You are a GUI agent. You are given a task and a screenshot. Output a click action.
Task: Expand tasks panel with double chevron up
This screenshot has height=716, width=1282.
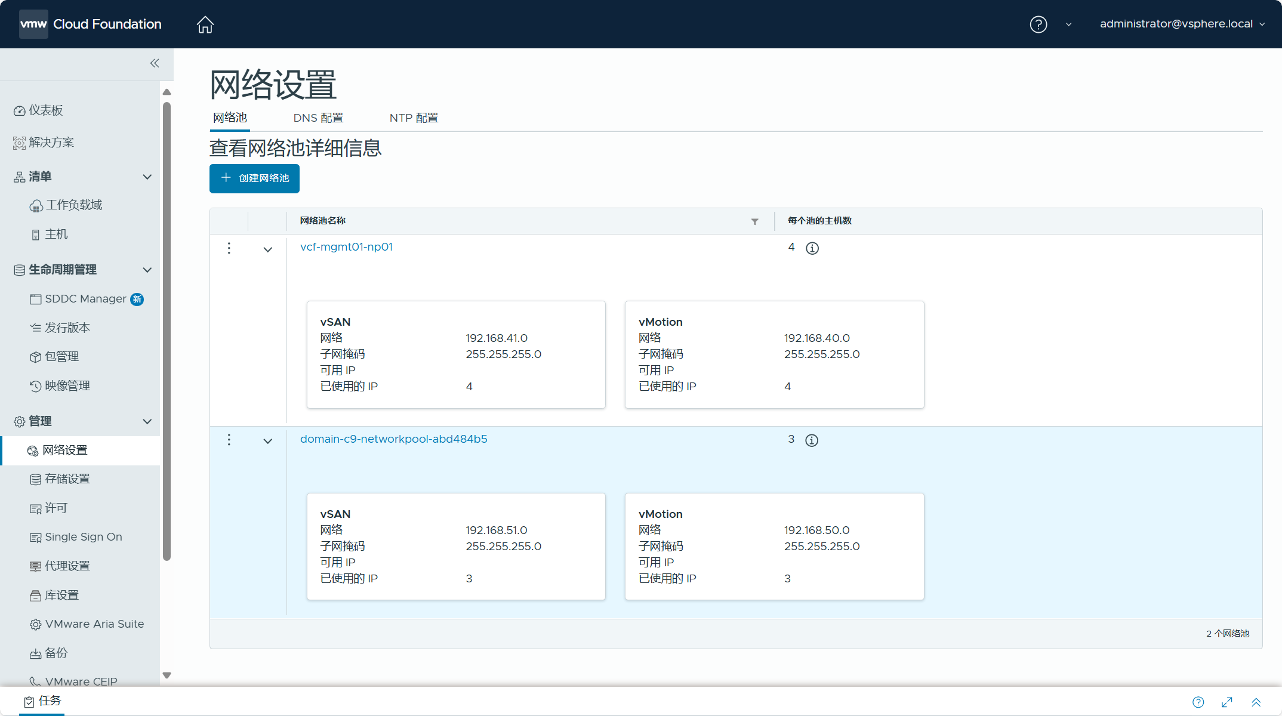pos(1256,702)
